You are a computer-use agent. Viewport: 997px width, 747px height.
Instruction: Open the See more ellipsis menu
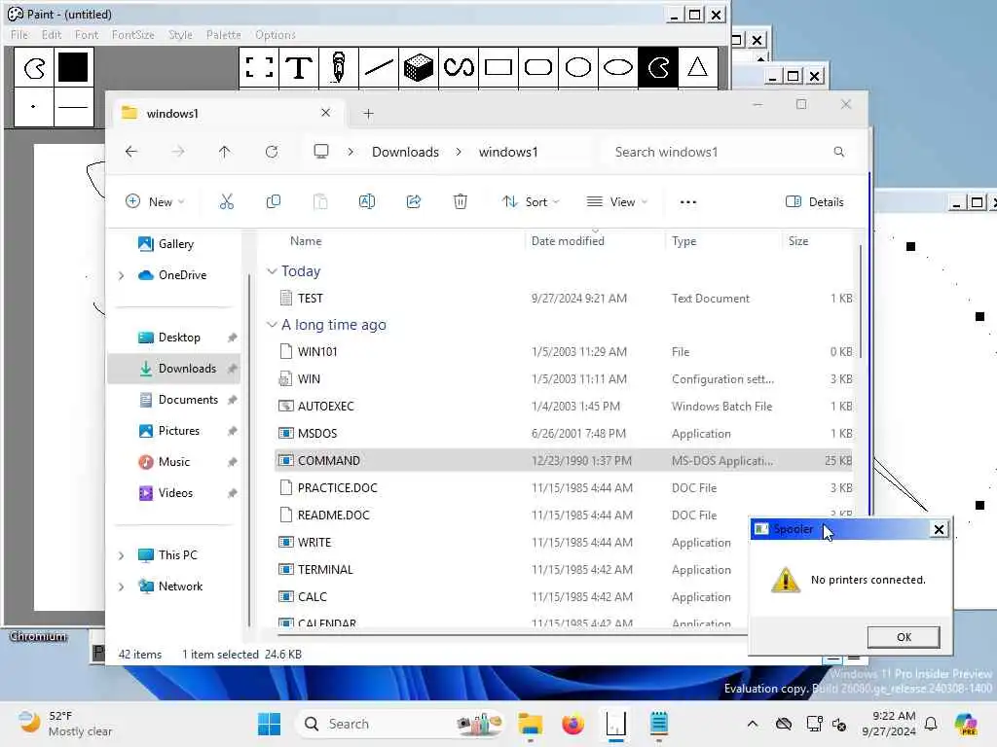(x=688, y=202)
